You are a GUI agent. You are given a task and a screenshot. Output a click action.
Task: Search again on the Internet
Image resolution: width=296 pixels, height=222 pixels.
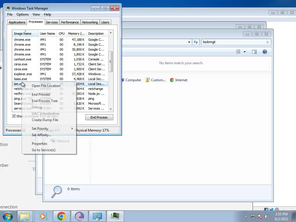click(179, 80)
